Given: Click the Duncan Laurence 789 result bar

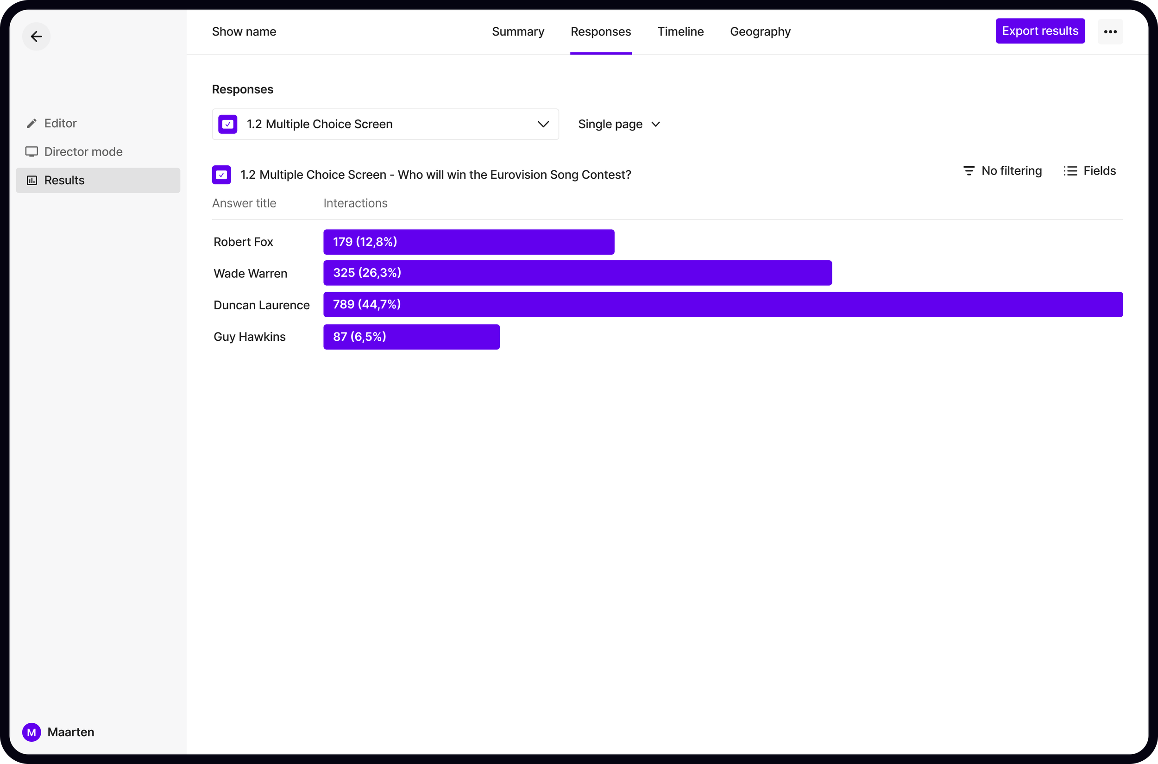Looking at the screenshot, I should [723, 305].
